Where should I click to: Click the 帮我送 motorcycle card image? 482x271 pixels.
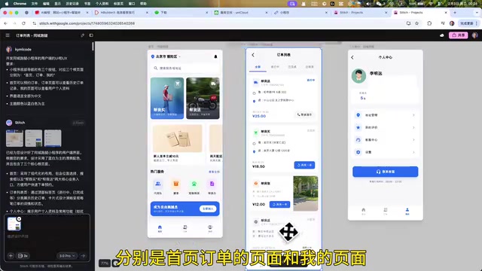click(x=203, y=98)
